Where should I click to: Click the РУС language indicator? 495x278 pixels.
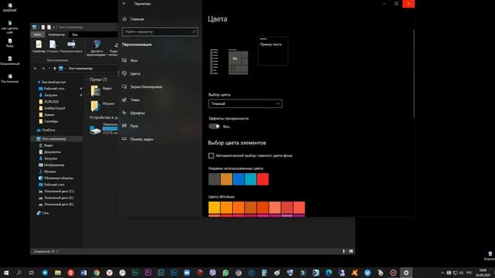pos(469,273)
